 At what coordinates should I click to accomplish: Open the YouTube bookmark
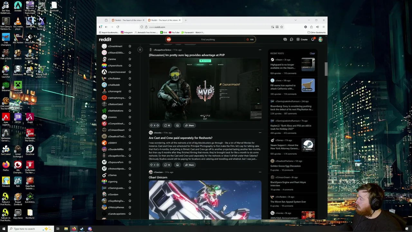174,33
